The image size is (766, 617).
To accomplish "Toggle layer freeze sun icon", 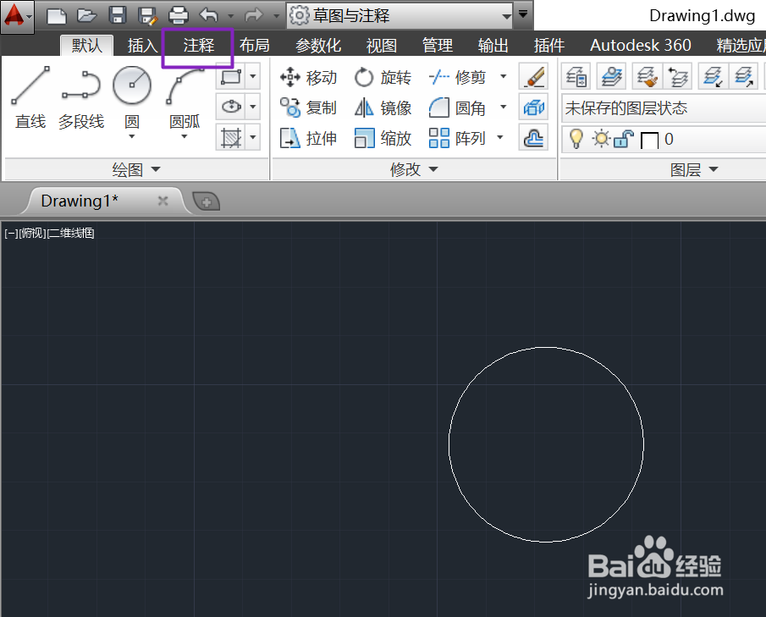I will pos(601,140).
